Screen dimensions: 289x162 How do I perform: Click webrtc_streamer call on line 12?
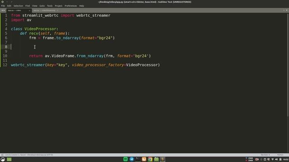point(28,65)
